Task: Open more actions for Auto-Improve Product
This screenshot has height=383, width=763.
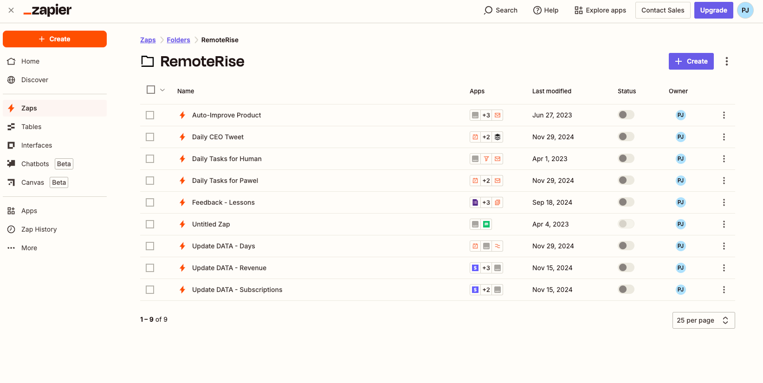Action: coord(724,115)
